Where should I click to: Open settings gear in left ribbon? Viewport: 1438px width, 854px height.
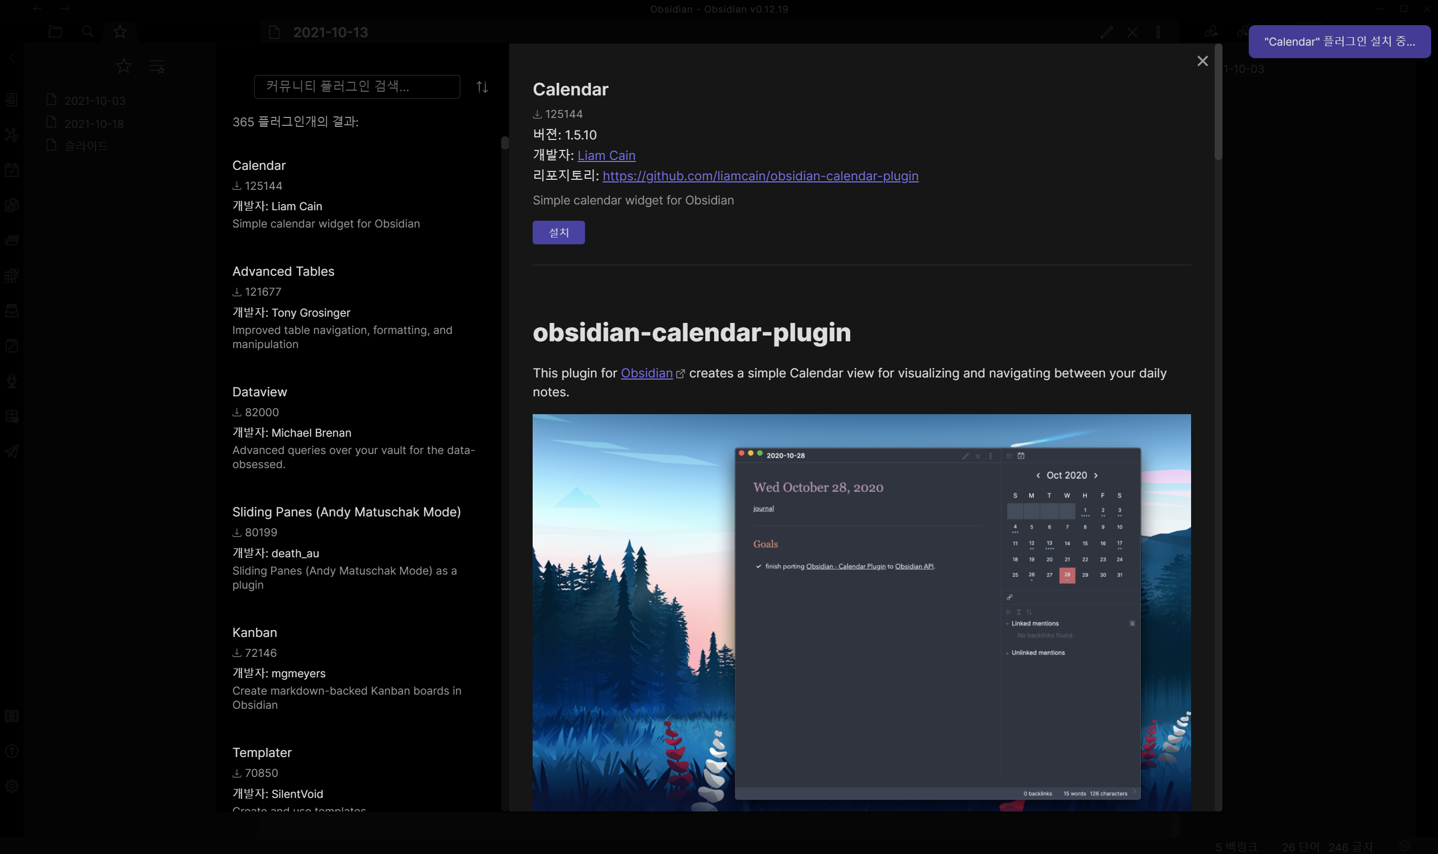pyautogui.click(x=12, y=786)
